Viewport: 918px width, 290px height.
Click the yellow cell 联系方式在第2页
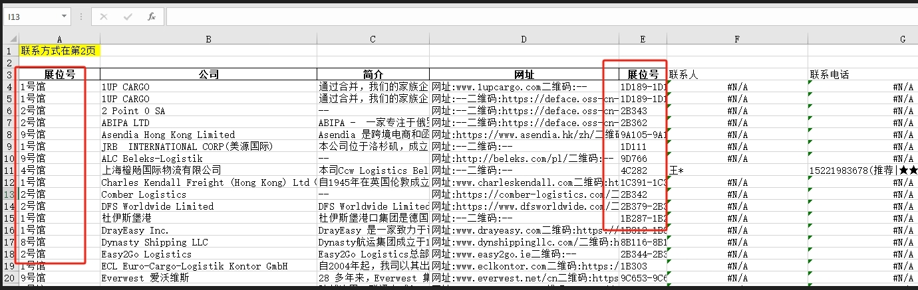[59, 50]
